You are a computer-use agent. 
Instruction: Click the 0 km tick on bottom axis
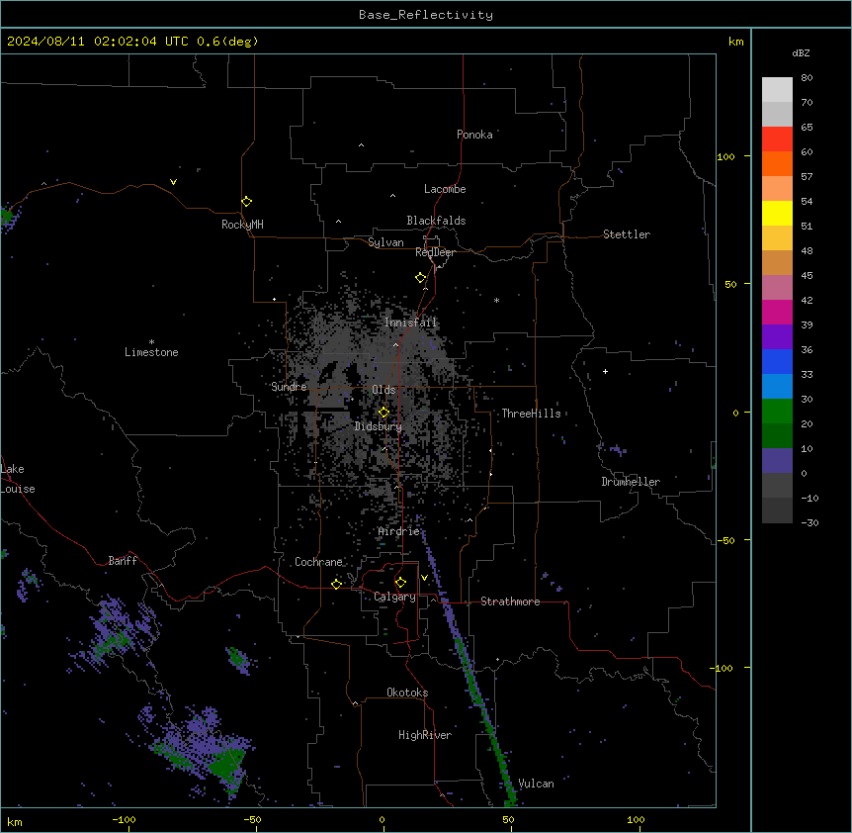click(x=382, y=820)
